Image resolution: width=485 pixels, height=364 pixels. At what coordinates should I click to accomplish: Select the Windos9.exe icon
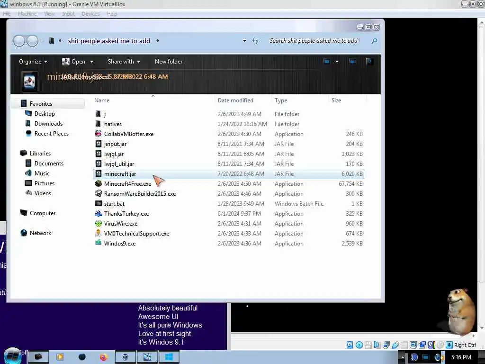pos(99,243)
